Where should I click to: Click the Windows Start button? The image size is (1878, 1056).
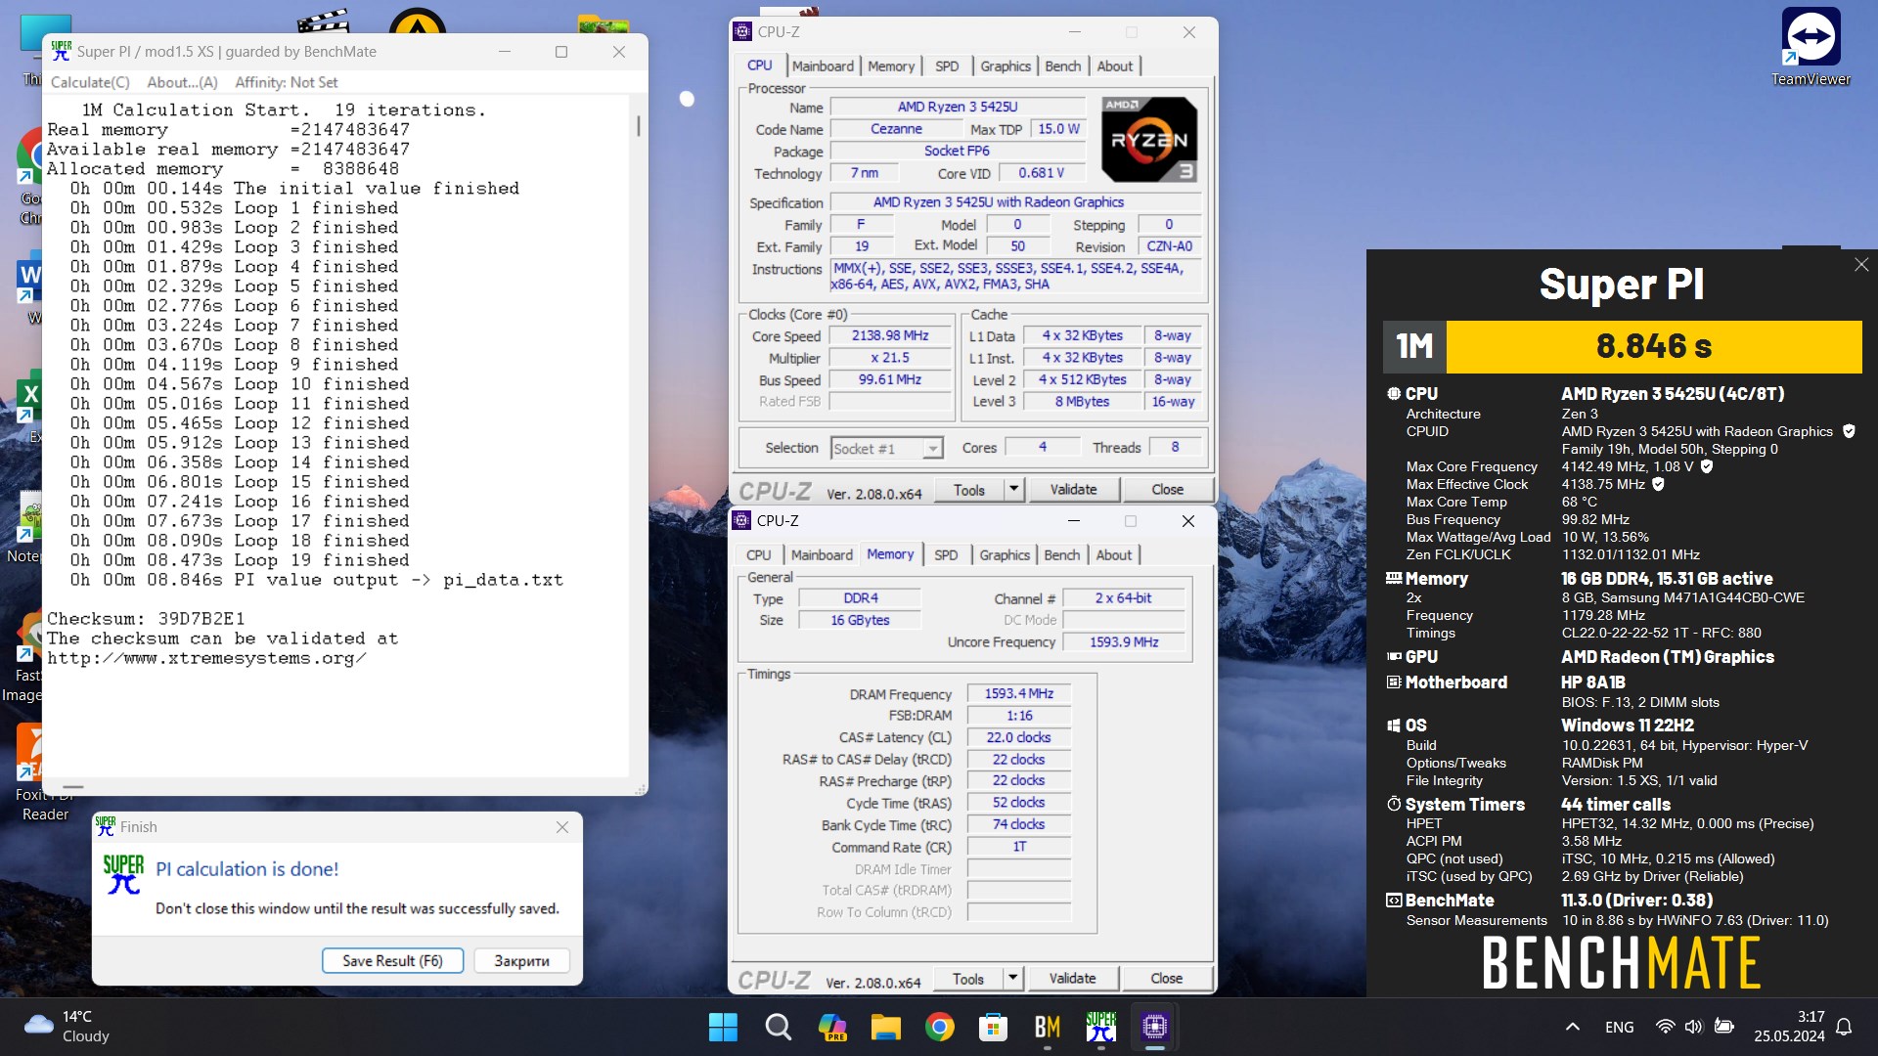[x=723, y=1027]
